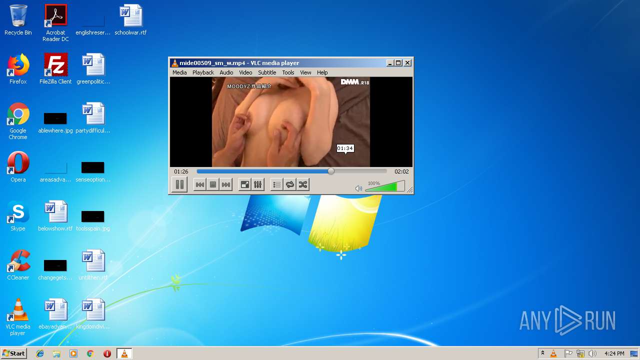Click the remaining time 02:02 label
Screen dimensions: 640x360
point(401,171)
